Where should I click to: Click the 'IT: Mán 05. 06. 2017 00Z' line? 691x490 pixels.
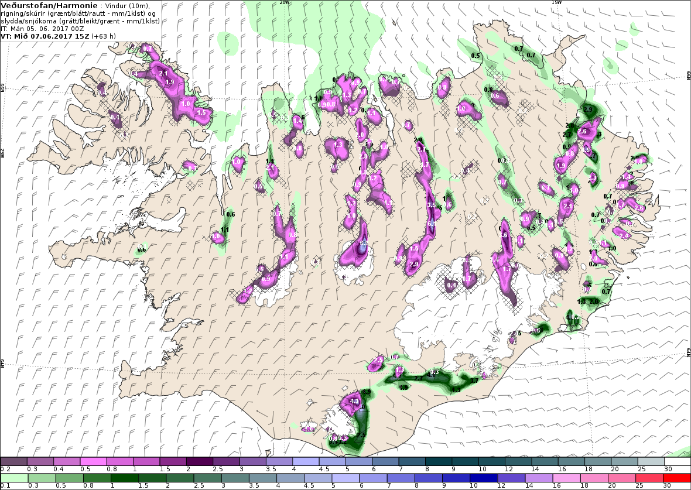[x=42, y=29]
